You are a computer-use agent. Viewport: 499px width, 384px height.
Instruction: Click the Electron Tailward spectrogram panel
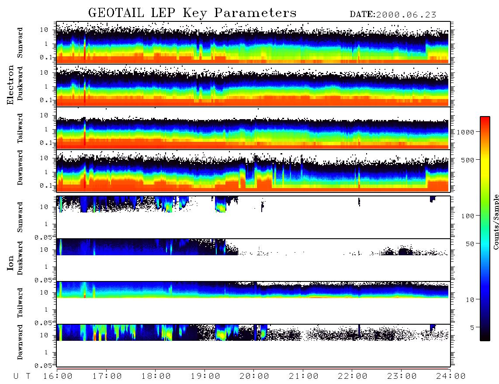(x=253, y=128)
